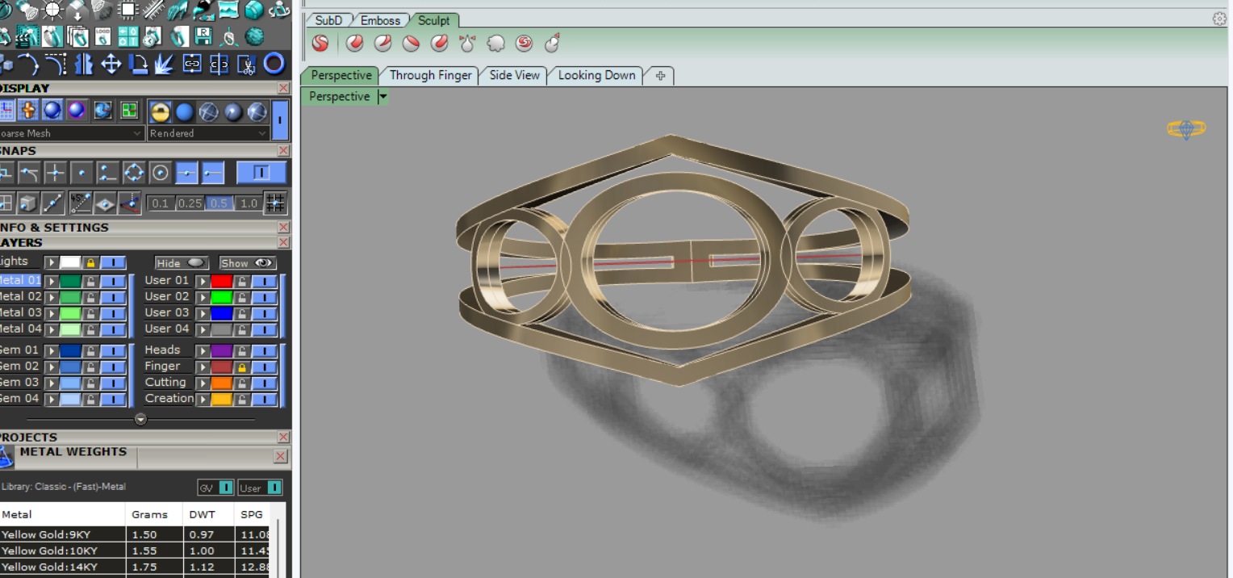This screenshot has height=578, width=1233.
Task: Click the first red S sculpt icon
Action: click(x=320, y=44)
